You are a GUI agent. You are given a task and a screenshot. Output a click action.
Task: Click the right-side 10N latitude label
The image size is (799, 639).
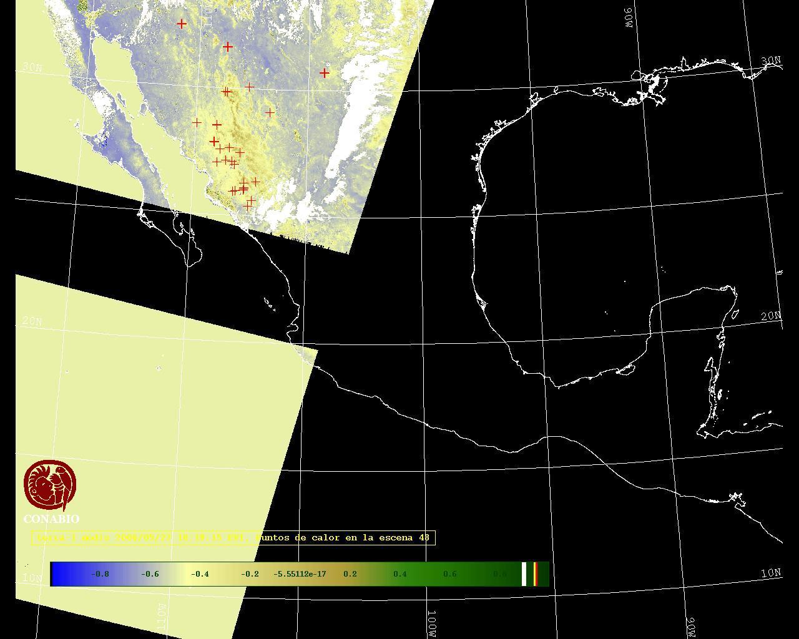click(772, 572)
